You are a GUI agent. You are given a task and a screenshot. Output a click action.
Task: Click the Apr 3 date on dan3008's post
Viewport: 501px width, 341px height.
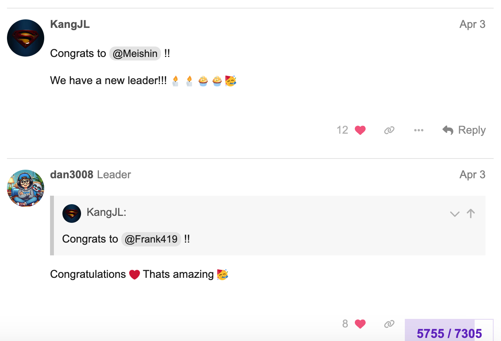(472, 175)
